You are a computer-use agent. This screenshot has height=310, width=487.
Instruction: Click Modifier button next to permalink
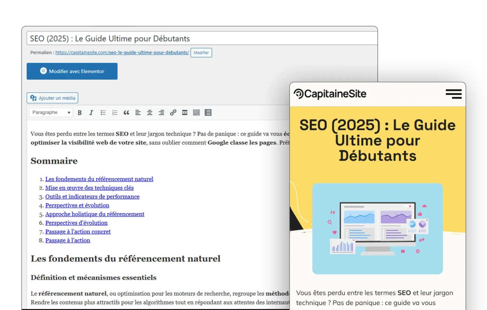coord(201,53)
